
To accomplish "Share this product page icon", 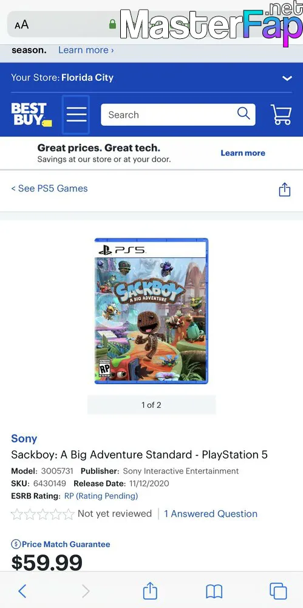I will tap(285, 189).
